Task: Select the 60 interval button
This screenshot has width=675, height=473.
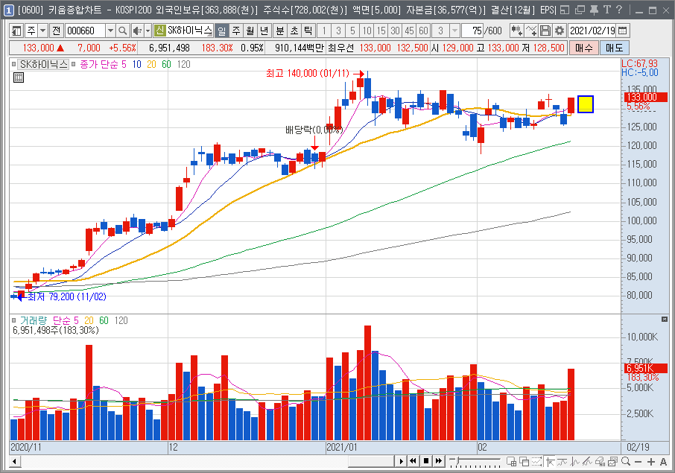Action: pyautogui.click(x=424, y=31)
